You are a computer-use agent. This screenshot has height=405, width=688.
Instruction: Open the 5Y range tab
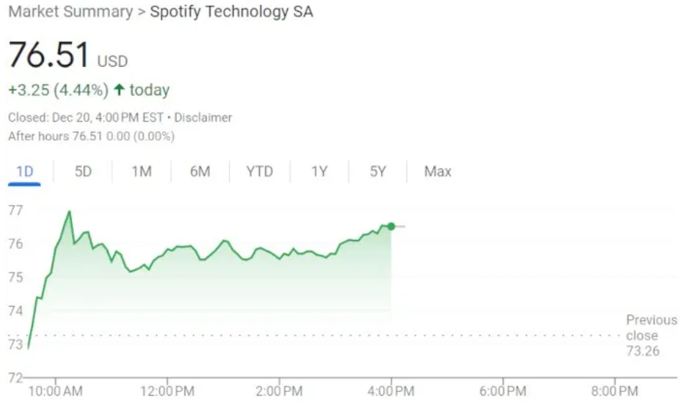(x=378, y=171)
